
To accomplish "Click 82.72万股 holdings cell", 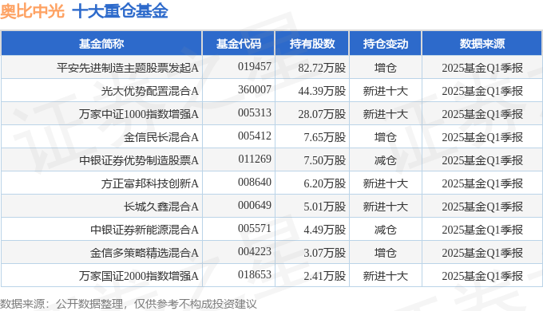I will [322, 68].
